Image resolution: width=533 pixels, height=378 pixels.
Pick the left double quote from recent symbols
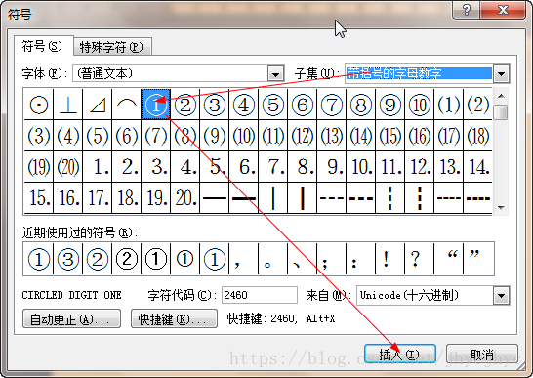click(449, 259)
